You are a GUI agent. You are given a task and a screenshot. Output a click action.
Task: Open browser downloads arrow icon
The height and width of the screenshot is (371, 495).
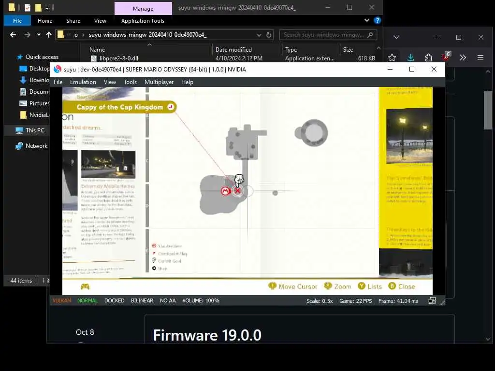[410, 57]
